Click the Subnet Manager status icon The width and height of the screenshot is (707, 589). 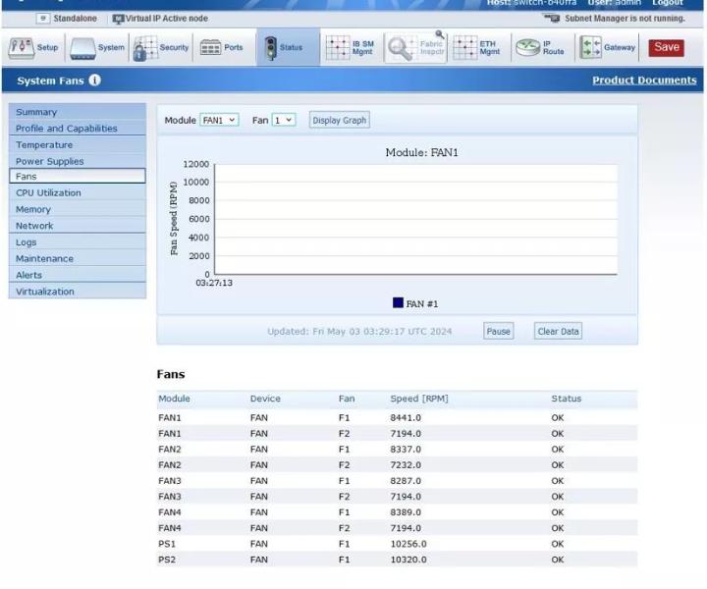pos(552,19)
